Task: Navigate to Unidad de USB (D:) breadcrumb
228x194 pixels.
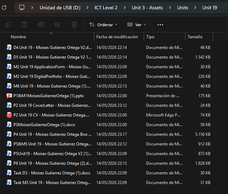Action: point(60,8)
